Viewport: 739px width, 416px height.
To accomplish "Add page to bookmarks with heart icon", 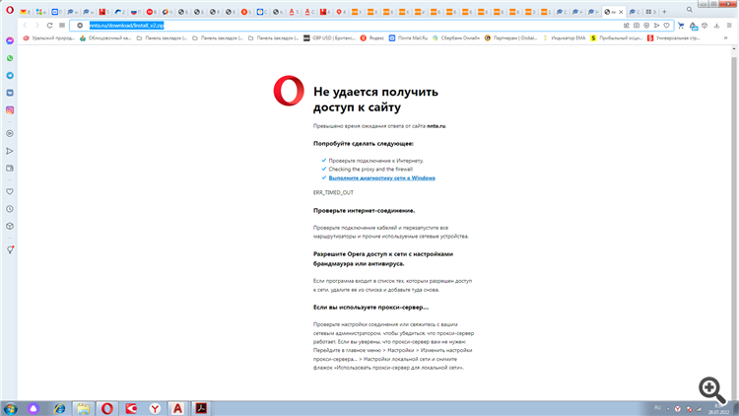I will [x=666, y=26].
